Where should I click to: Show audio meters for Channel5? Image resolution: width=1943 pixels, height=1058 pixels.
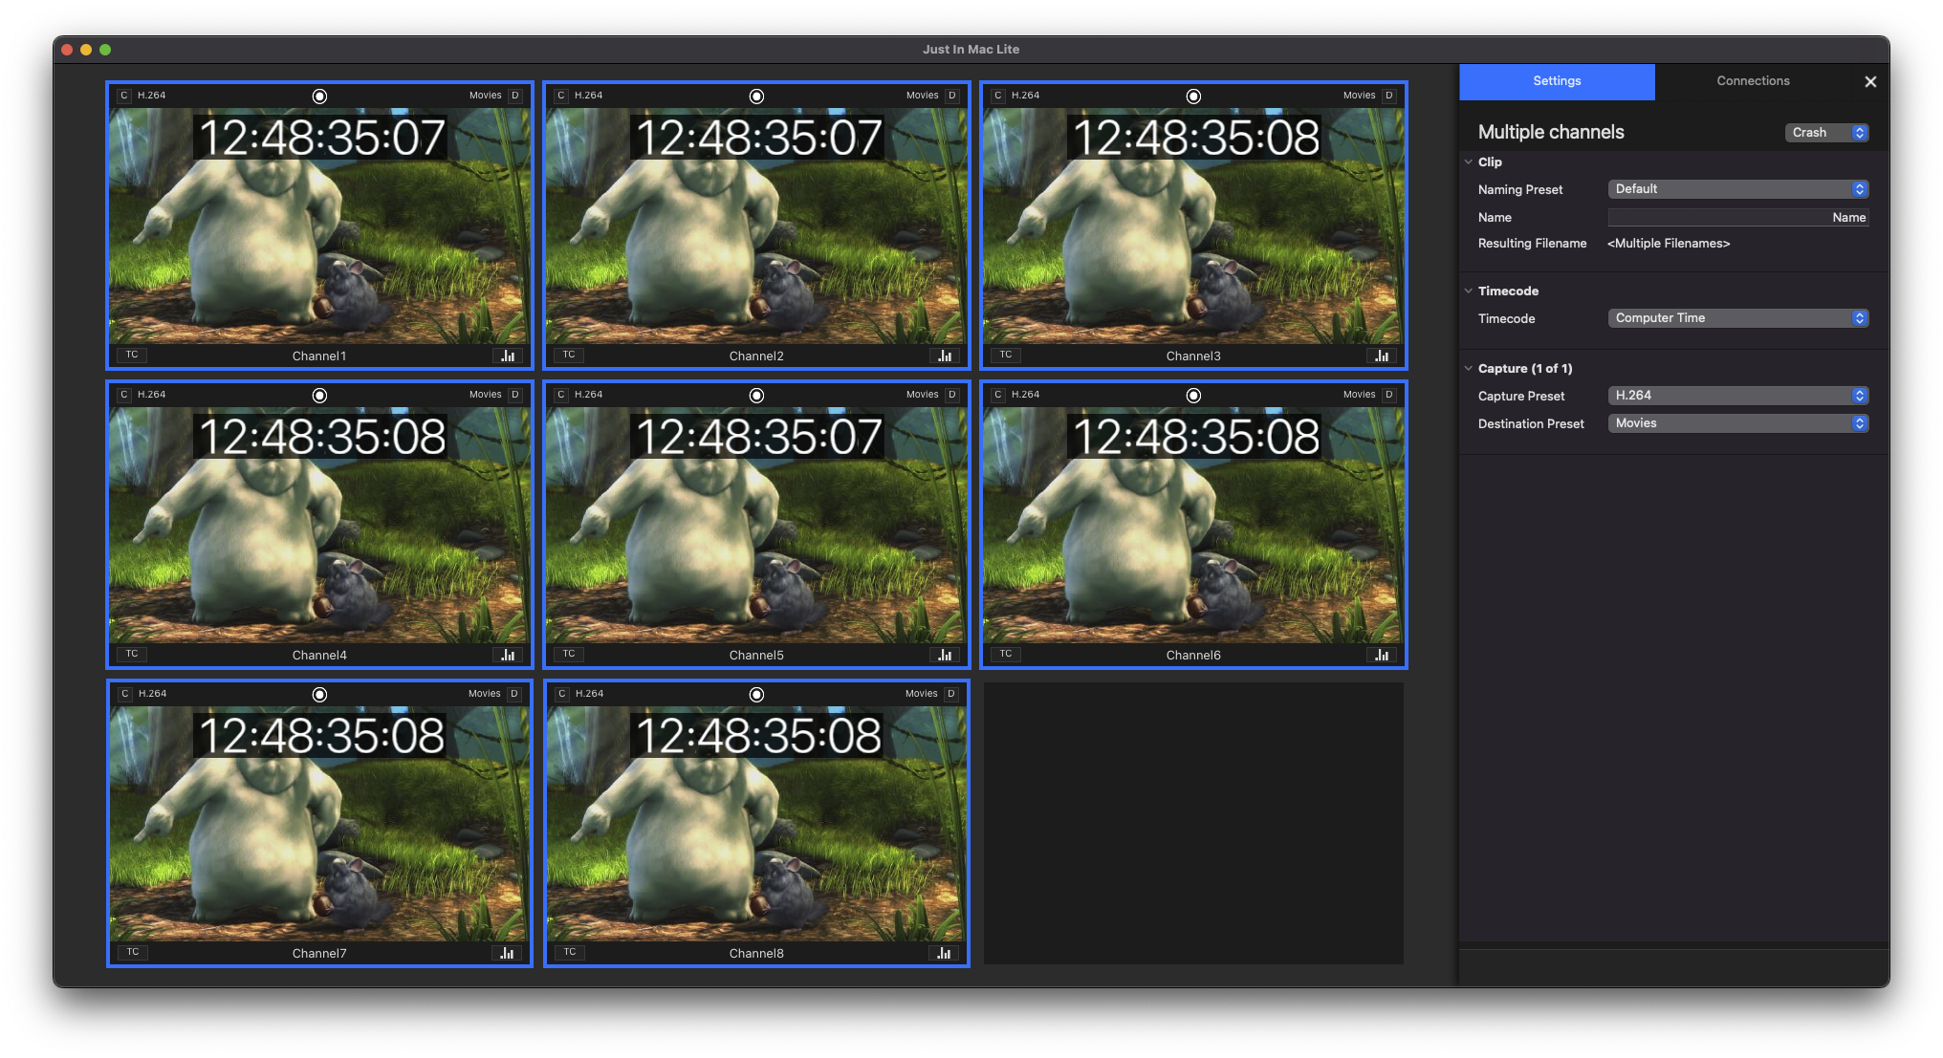pyautogui.click(x=945, y=655)
